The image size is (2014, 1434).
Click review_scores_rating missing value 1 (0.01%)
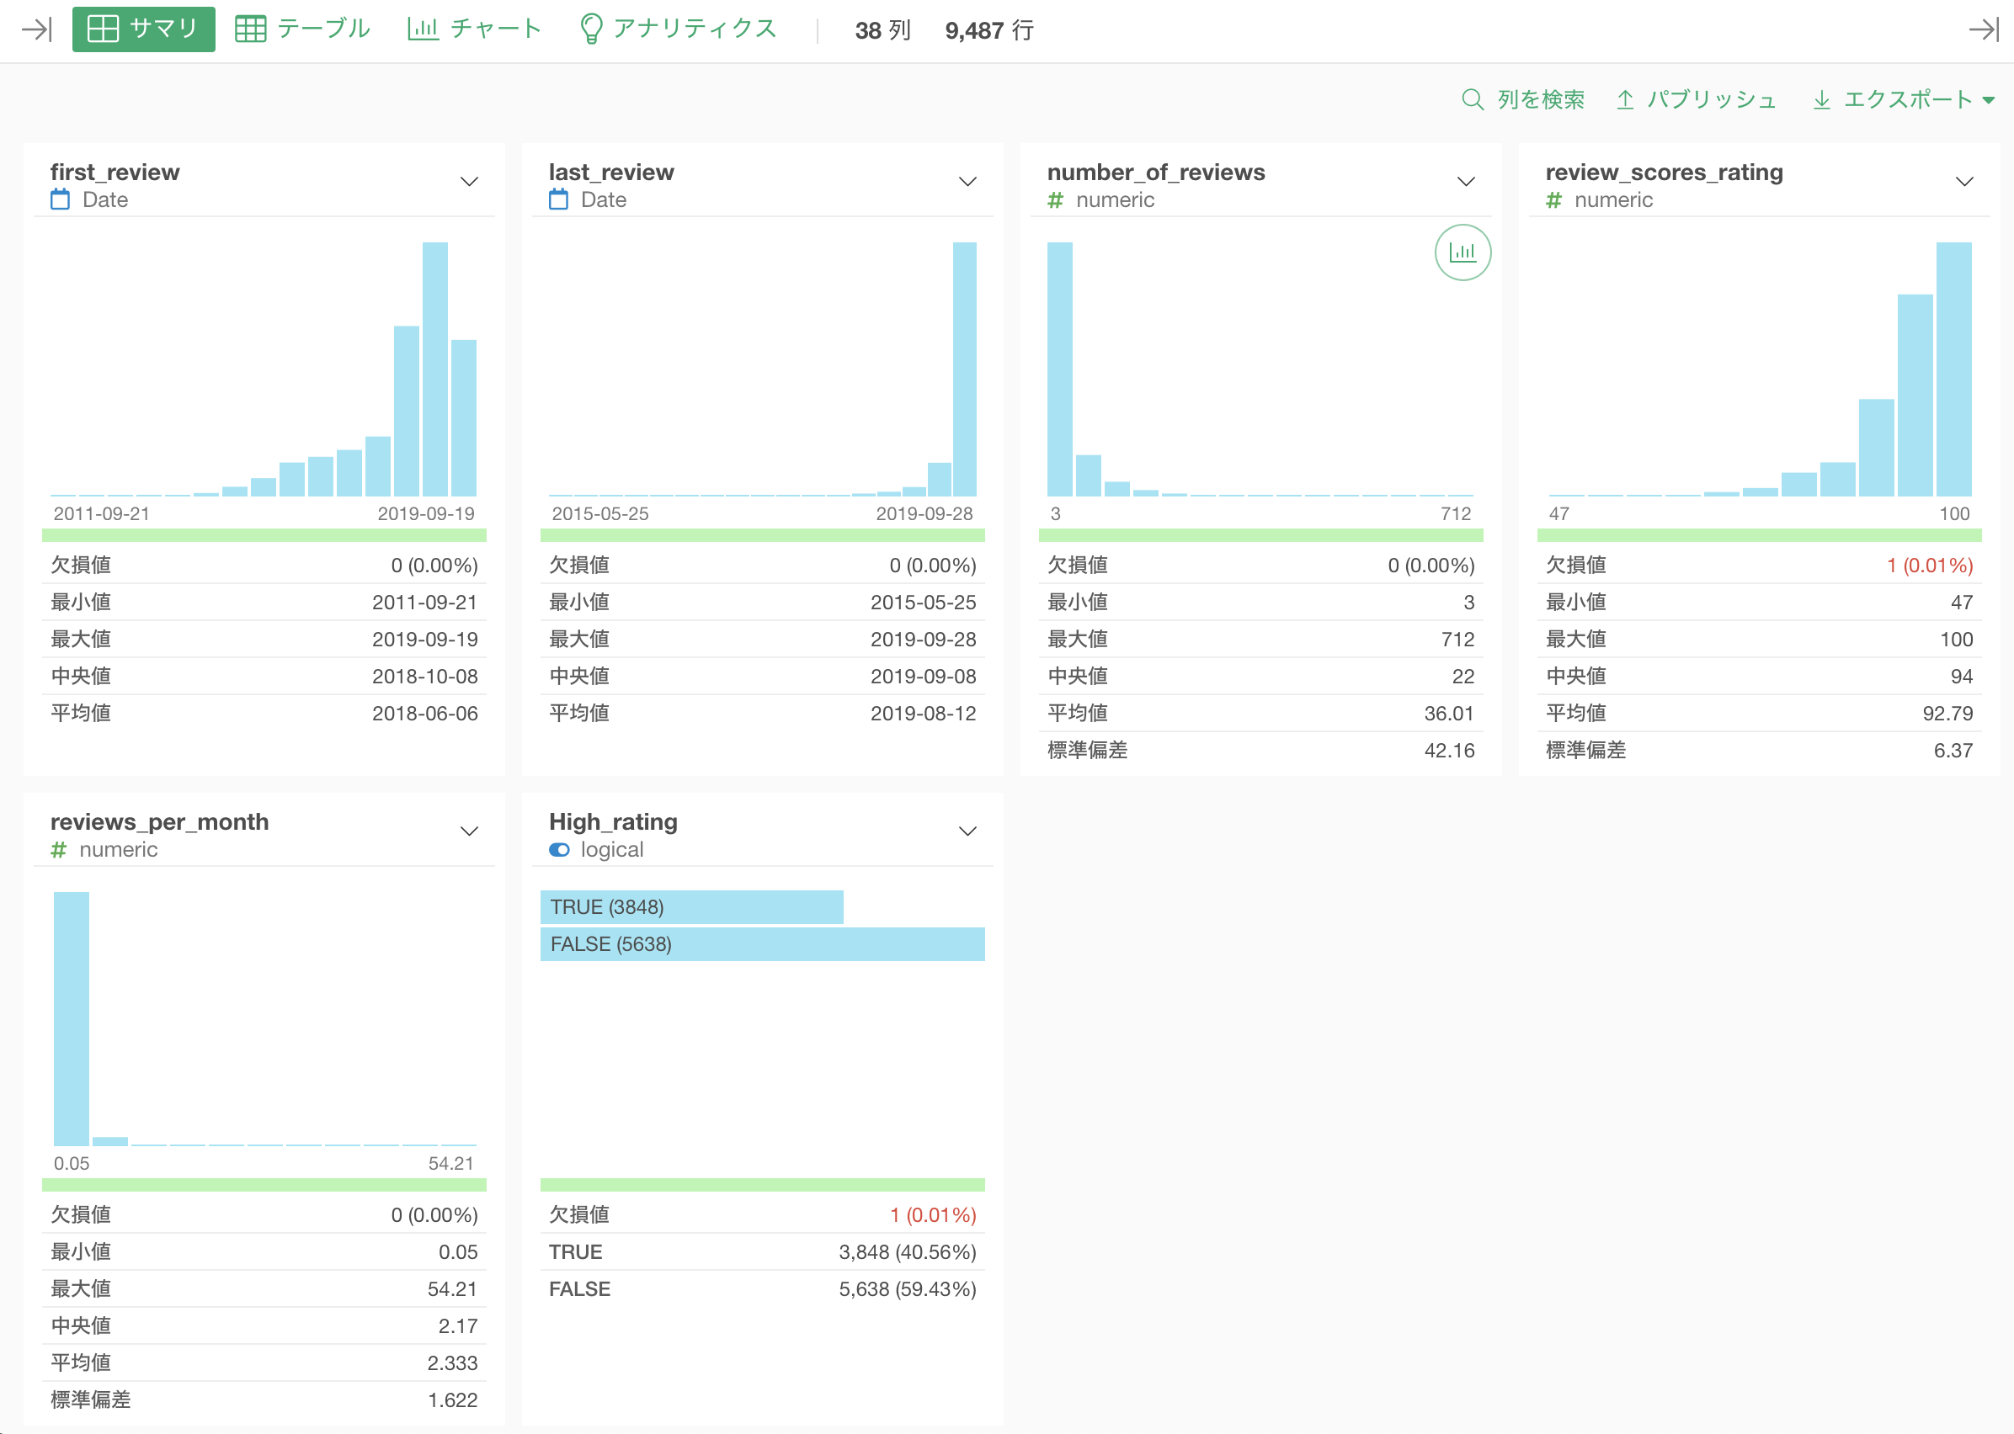1930,566
